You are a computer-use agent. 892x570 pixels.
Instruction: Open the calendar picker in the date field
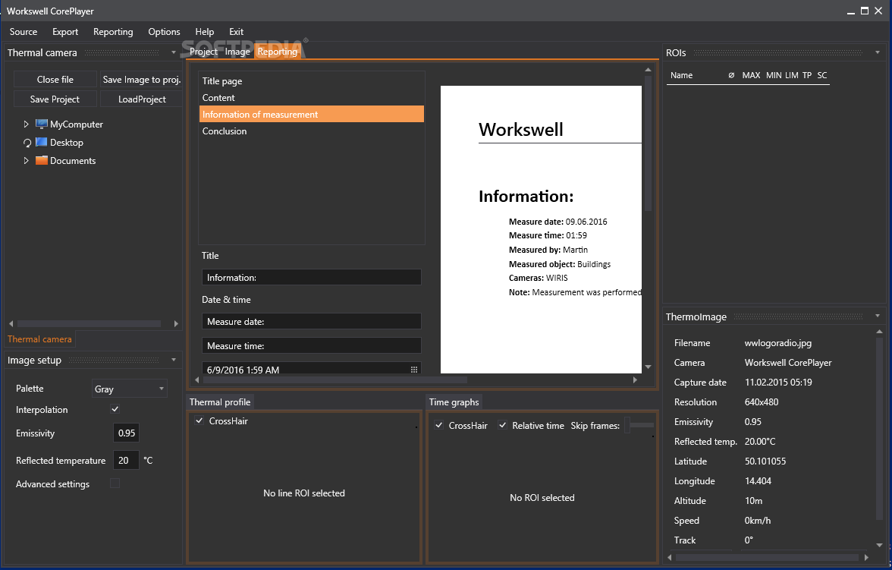414,370
